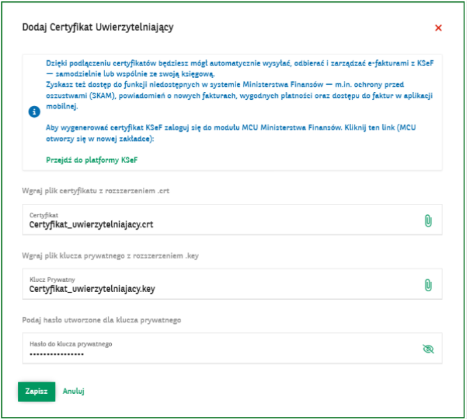
Task: Click the blue info icon
Action: point(34,112)
